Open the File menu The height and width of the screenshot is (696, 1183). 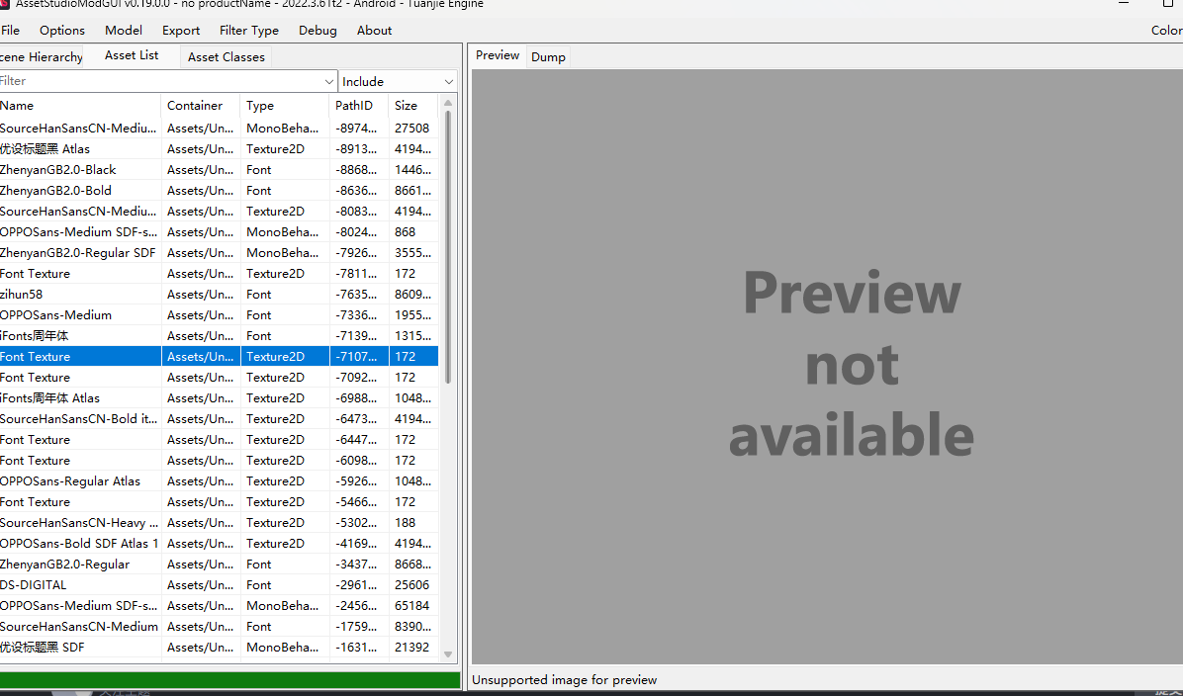pyautogui.click(x=10, y=31)
